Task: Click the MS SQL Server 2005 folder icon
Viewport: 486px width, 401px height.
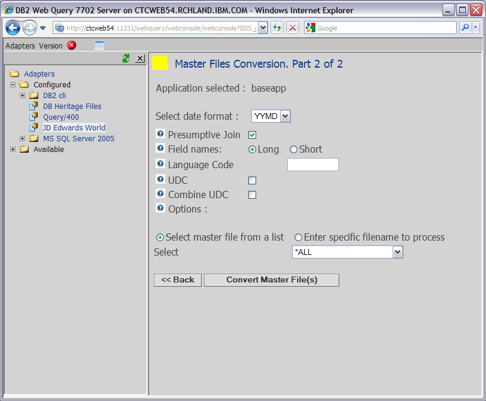Action: 34,138
